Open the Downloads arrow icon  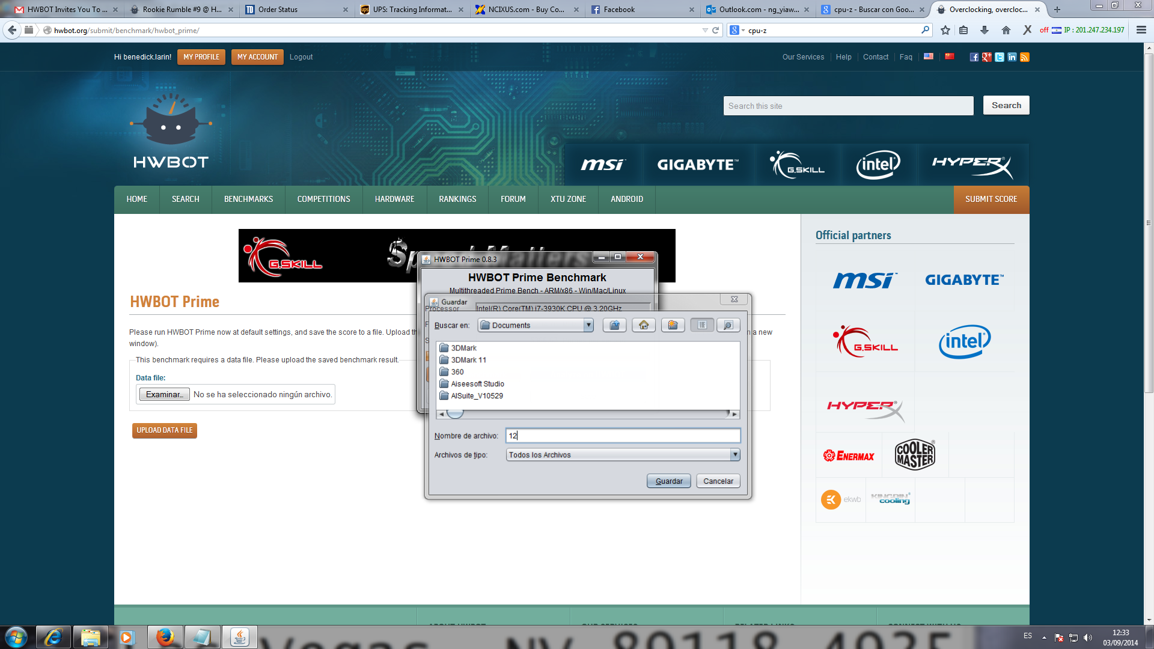coord(985,30)
